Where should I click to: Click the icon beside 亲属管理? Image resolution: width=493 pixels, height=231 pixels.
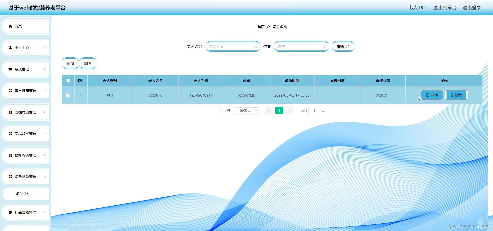pos(10,69)
